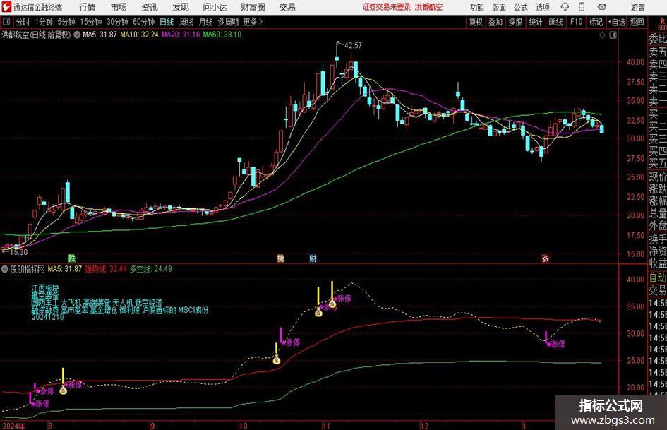Expand the 更多 periods menu
This screenshot has height=430, width=667.
[x=253, y=22]
